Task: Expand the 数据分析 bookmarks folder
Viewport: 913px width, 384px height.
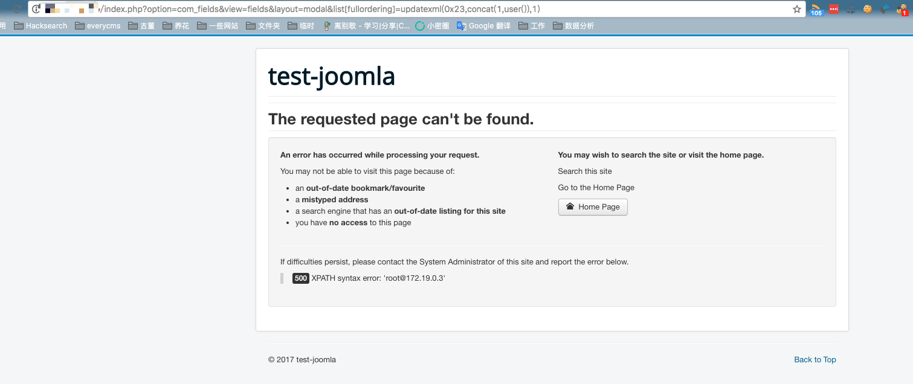Action: click(x=573, y=26)
